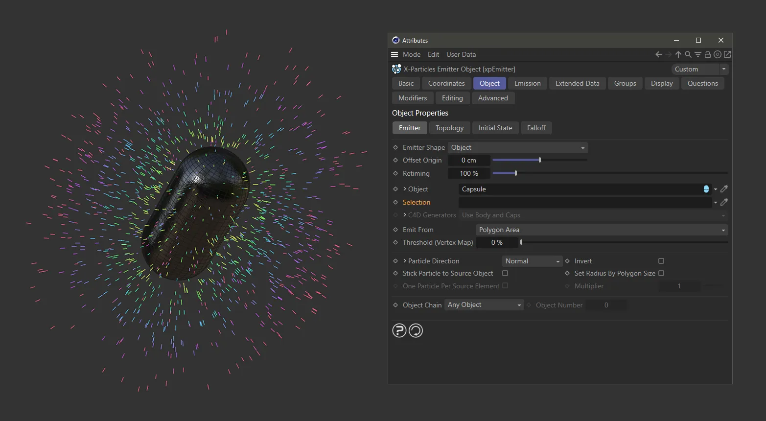Click the filter icon in Attributes header
This screenshot has width=766, height=421.
697,54
